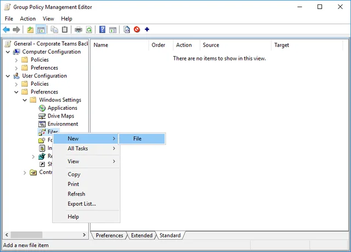351x252 pixels.
Task: Click the Show/Hide Action Pane toolbar icon
Action: click(x=113, y=30)
